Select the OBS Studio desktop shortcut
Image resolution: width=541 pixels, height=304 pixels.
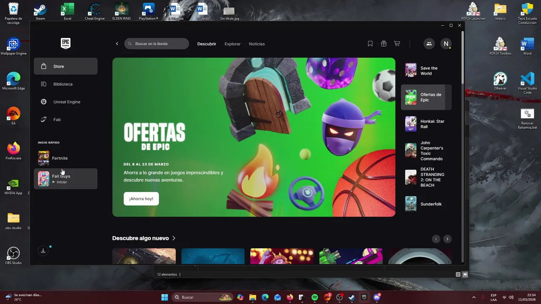[x=14, y=255]
